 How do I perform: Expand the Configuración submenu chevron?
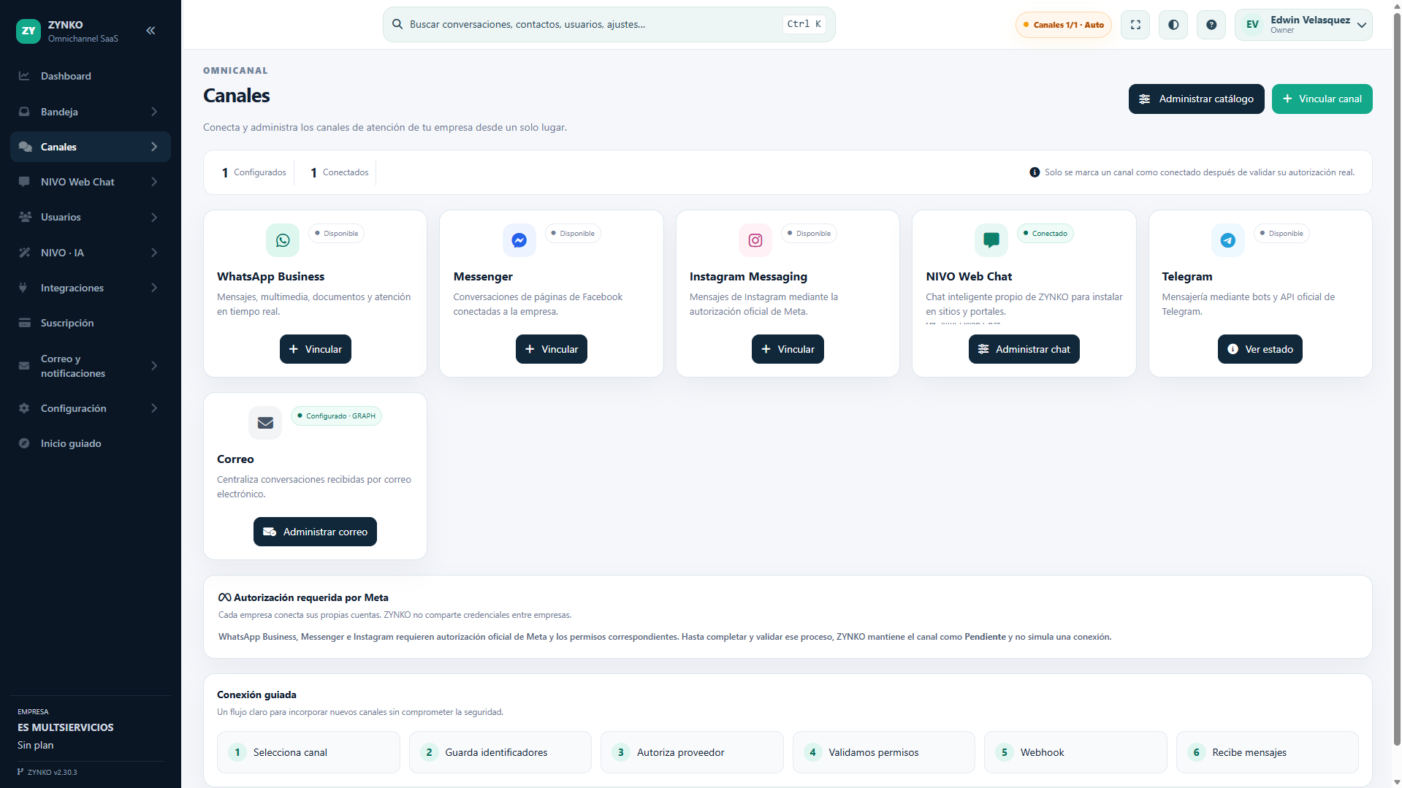click(154, 408)
